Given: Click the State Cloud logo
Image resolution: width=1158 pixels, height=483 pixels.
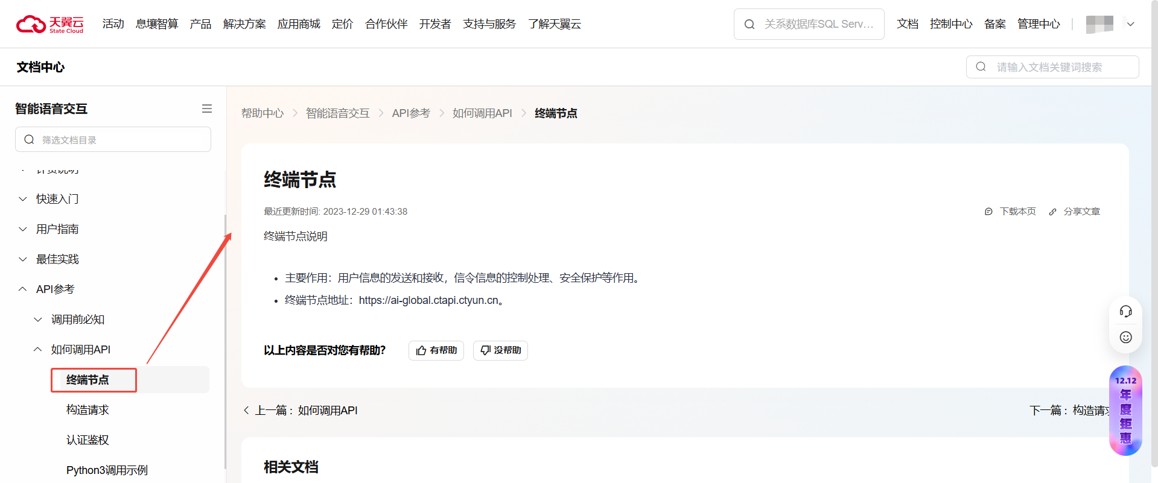Looking at the screenshot, I should (50, 24).
